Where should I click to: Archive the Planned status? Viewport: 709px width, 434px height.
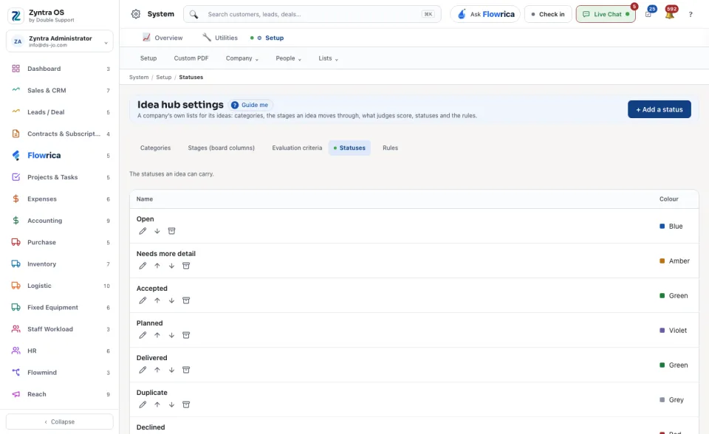tap(186, 335)
